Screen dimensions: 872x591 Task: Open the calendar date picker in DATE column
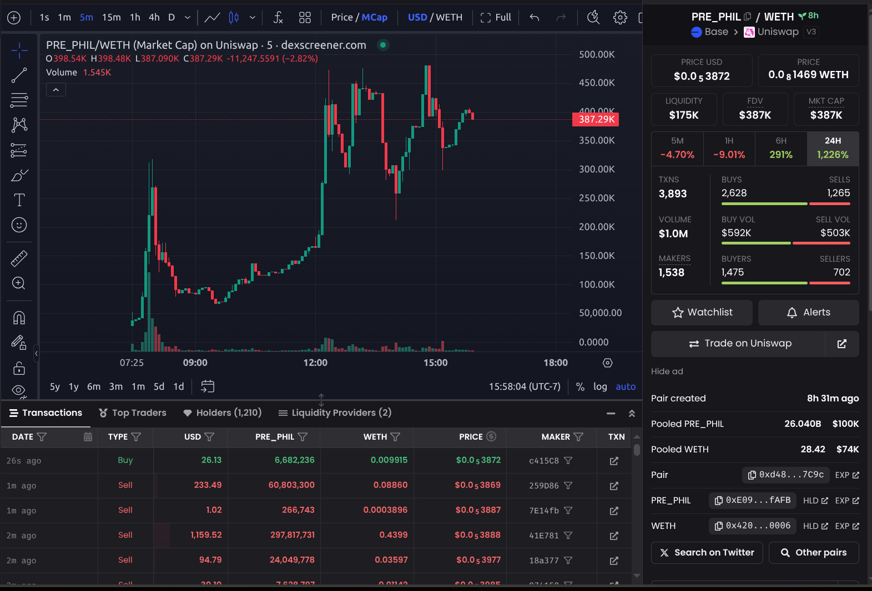click(x=88, y=437)
